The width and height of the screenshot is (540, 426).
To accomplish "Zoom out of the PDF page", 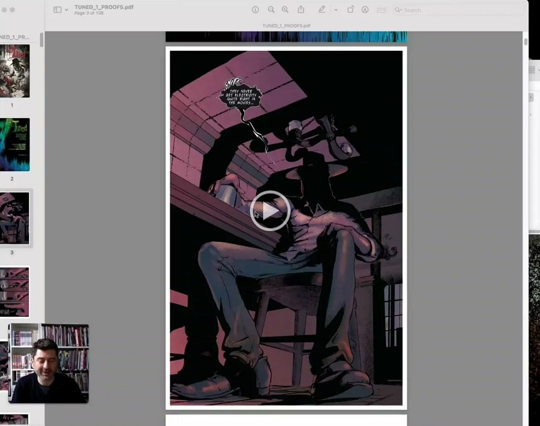I will 271,9.
